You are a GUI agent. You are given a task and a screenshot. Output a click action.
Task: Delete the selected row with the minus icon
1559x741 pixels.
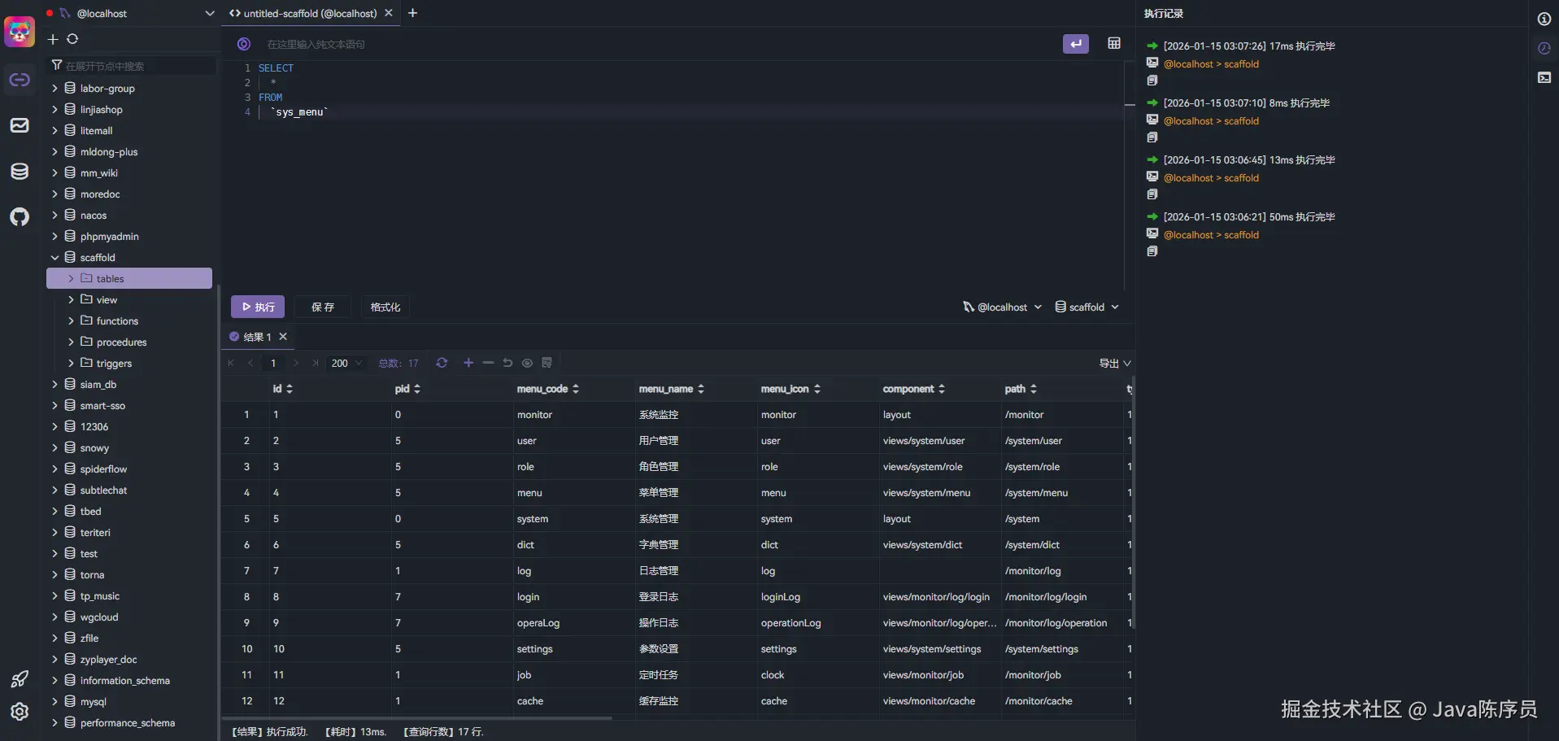(x=488, y=363)
